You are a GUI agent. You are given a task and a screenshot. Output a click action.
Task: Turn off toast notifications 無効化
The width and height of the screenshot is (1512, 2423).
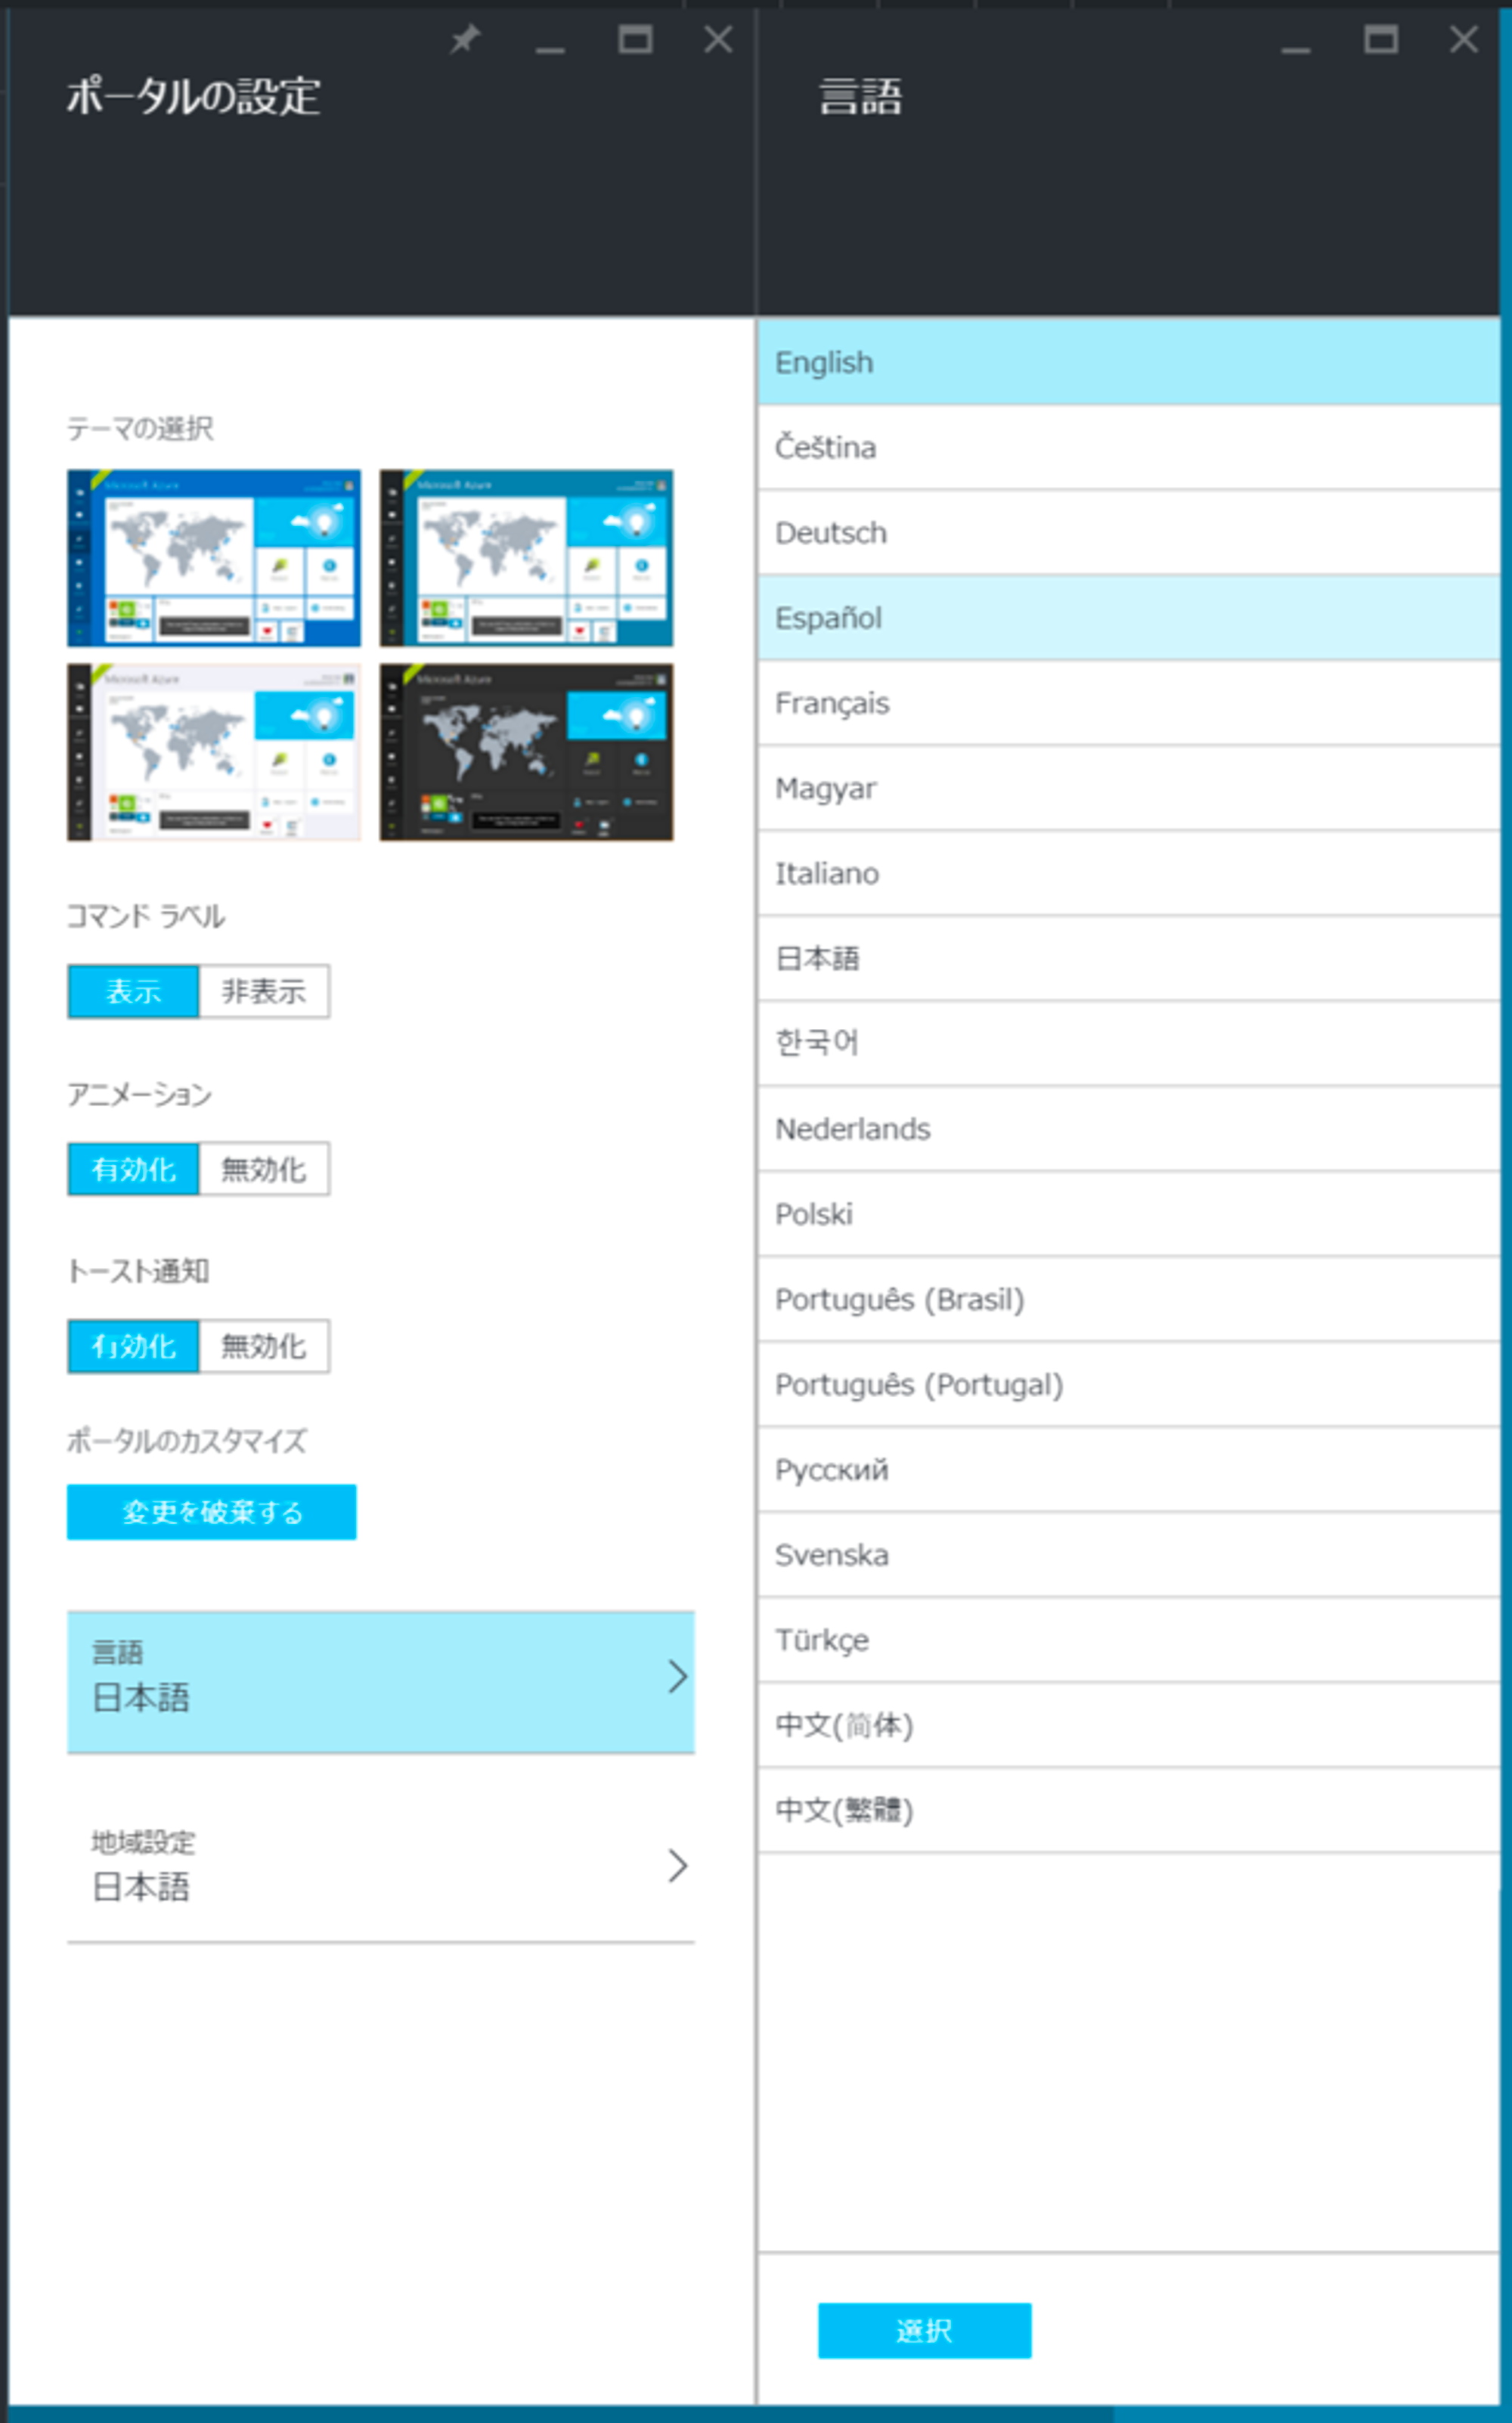coord(264,1346)
